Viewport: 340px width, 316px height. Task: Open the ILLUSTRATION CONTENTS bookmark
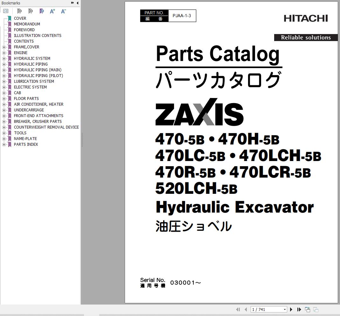pos(38,36)
